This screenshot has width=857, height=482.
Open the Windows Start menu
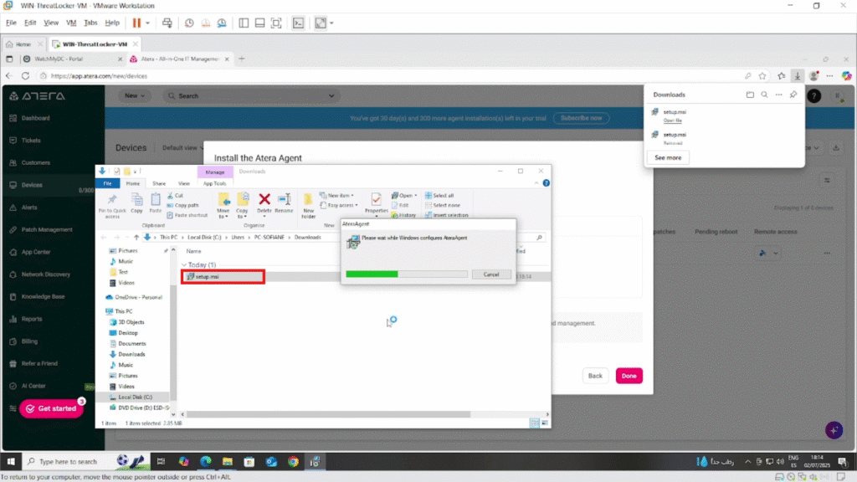pyautogui.click(x=11, y=462)
